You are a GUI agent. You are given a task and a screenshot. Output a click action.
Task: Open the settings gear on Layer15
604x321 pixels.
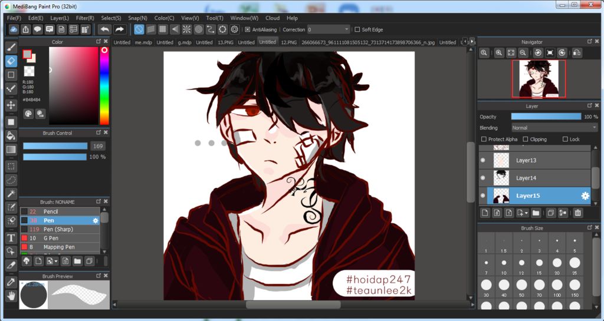(585, 196)
